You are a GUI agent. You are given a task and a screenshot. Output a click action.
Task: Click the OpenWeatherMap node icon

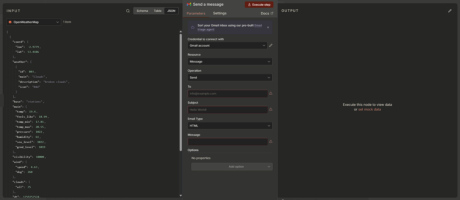10,22
